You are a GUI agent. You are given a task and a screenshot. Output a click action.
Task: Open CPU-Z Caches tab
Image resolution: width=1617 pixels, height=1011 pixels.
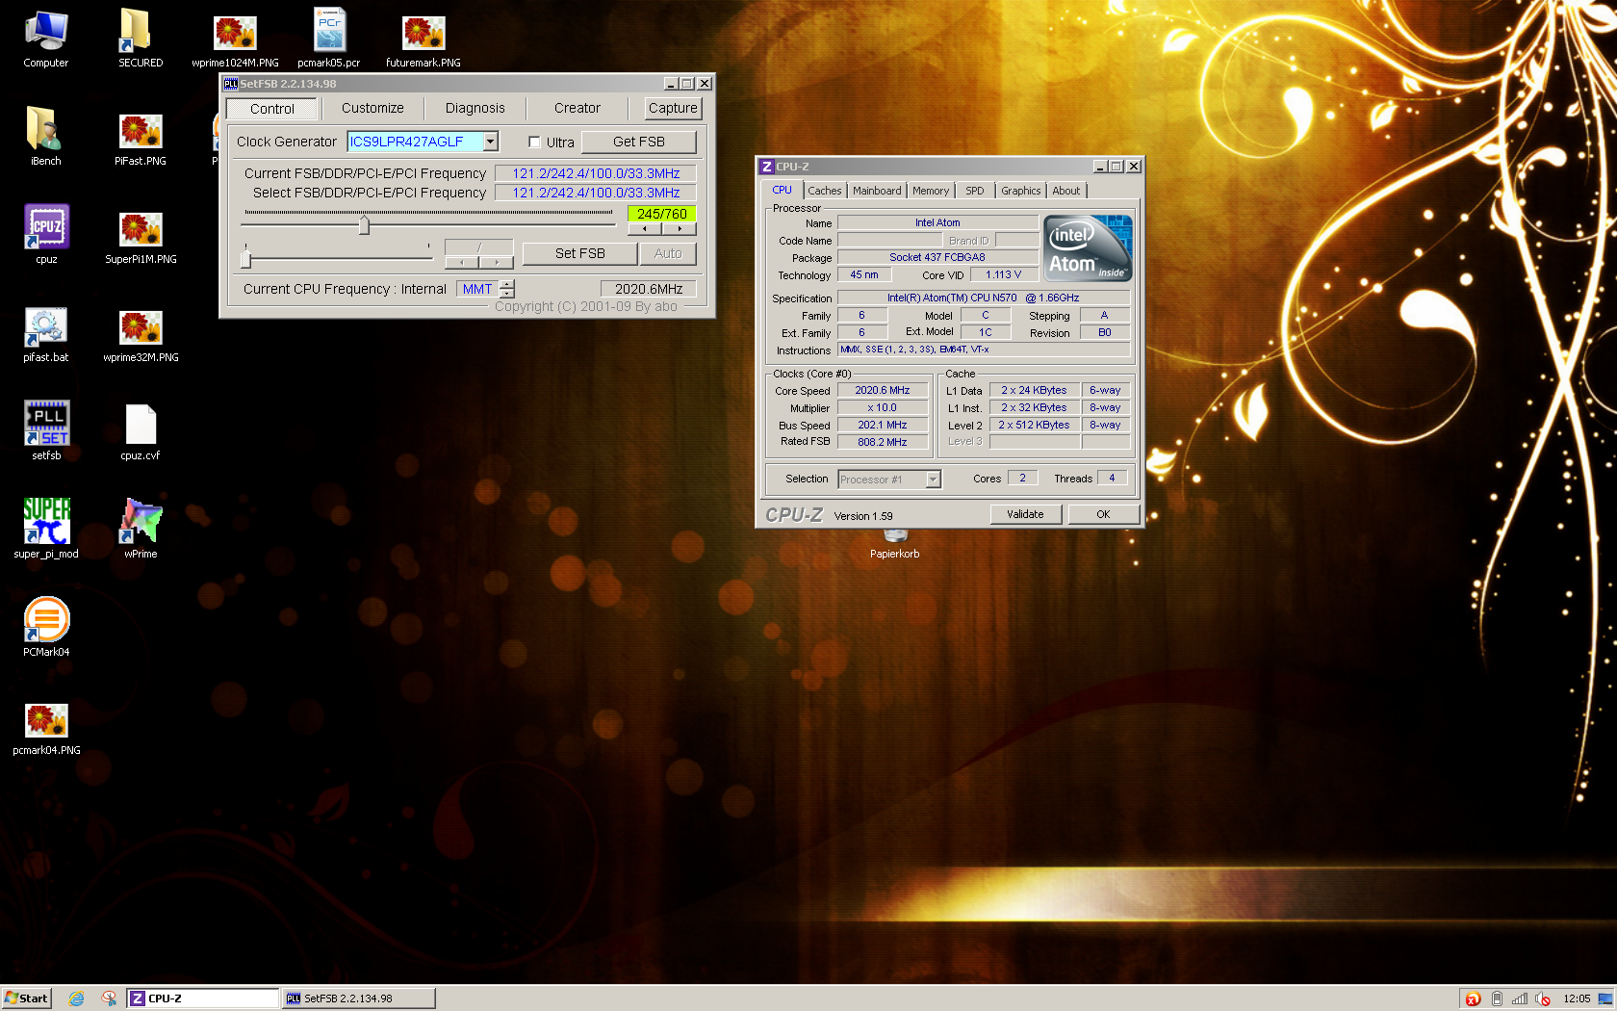click(825, 191)
